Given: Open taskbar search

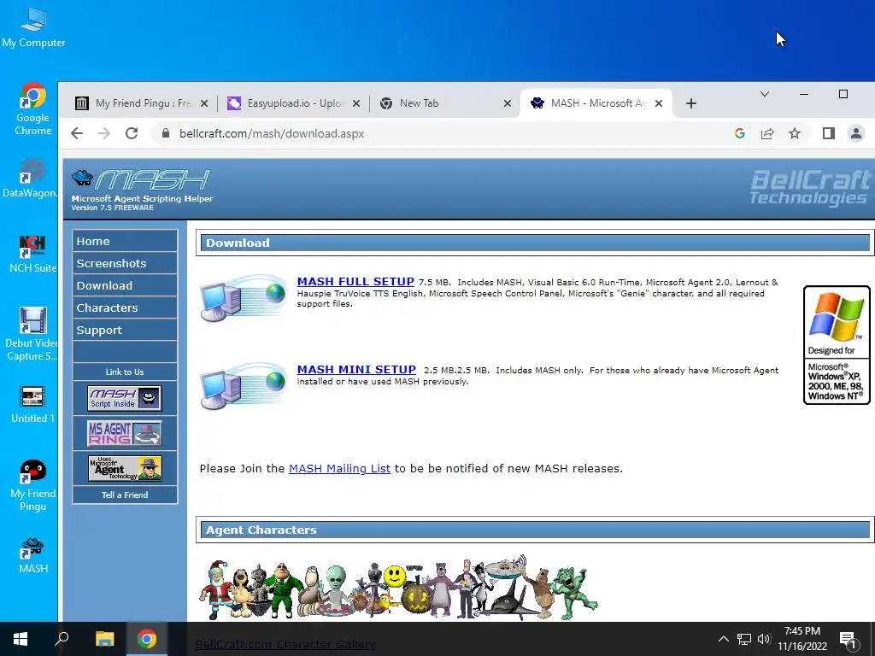Looking at the screenshot, I should [62, 639].
